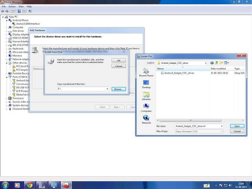Click the Back arrow in Device Manager toolbar
252x189 pixels.
3,11
